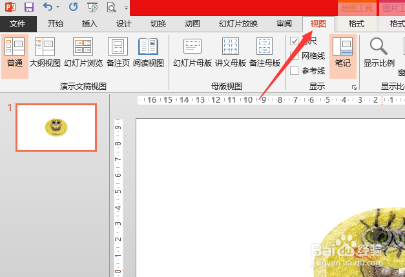
Task: Toggle the 笔记 notes pane button
Action: 343,56
